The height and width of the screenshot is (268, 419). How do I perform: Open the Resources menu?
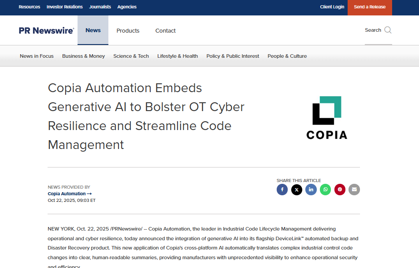tap(30, 7)
